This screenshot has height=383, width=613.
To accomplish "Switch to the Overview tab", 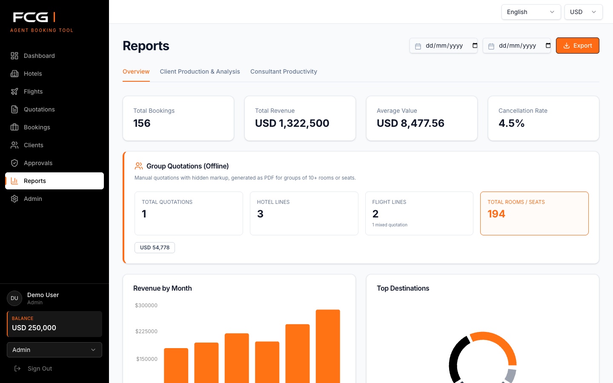I will [136, 71].
